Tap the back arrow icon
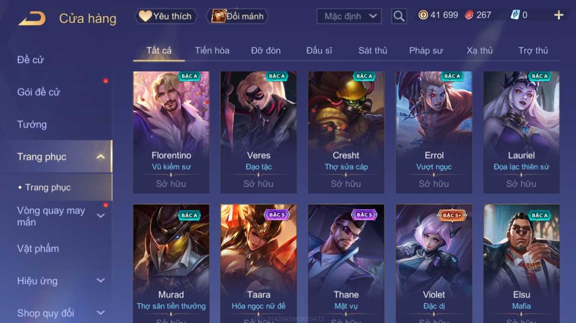576x323 pixels. click(x=32, y=19)
